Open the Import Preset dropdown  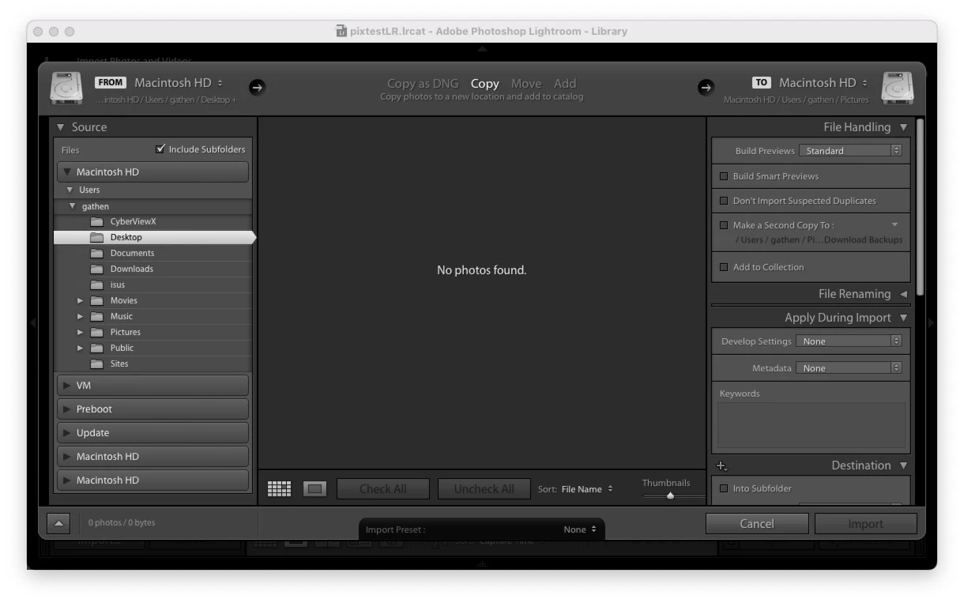coord(580,530)
